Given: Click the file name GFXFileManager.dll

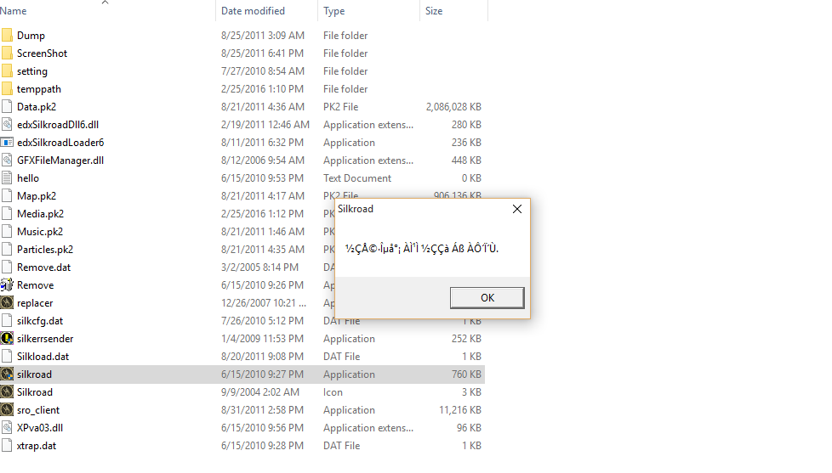Looking at the screenshot, I should pos(60,160).
